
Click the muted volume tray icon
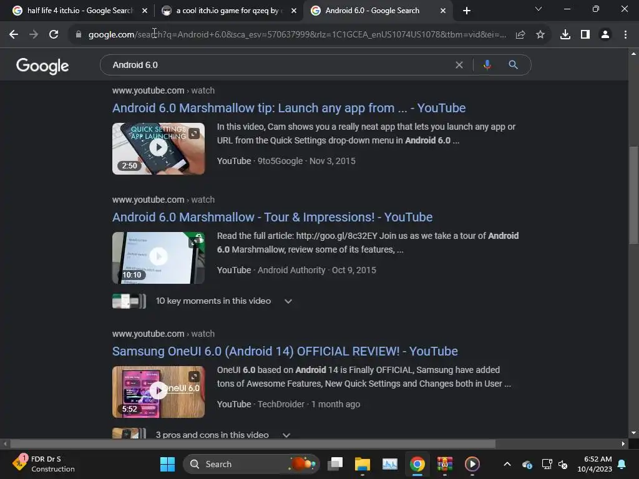[563, 464]
